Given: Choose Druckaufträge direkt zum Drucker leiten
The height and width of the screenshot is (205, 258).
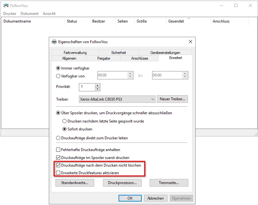Looking at the screenshot, I should 58,138.
